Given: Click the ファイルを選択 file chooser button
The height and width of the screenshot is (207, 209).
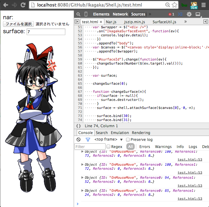Looking at the screenshot, I should (18, 24).
